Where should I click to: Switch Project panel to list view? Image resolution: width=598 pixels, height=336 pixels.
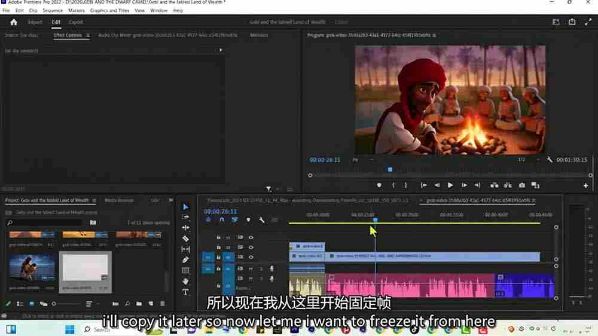tap(20, 304)
